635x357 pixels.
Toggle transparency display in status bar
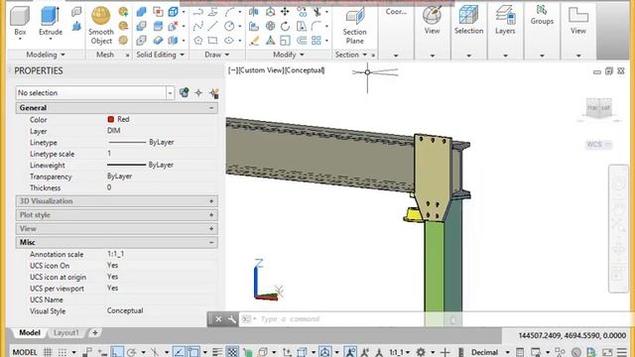(232, 352)
